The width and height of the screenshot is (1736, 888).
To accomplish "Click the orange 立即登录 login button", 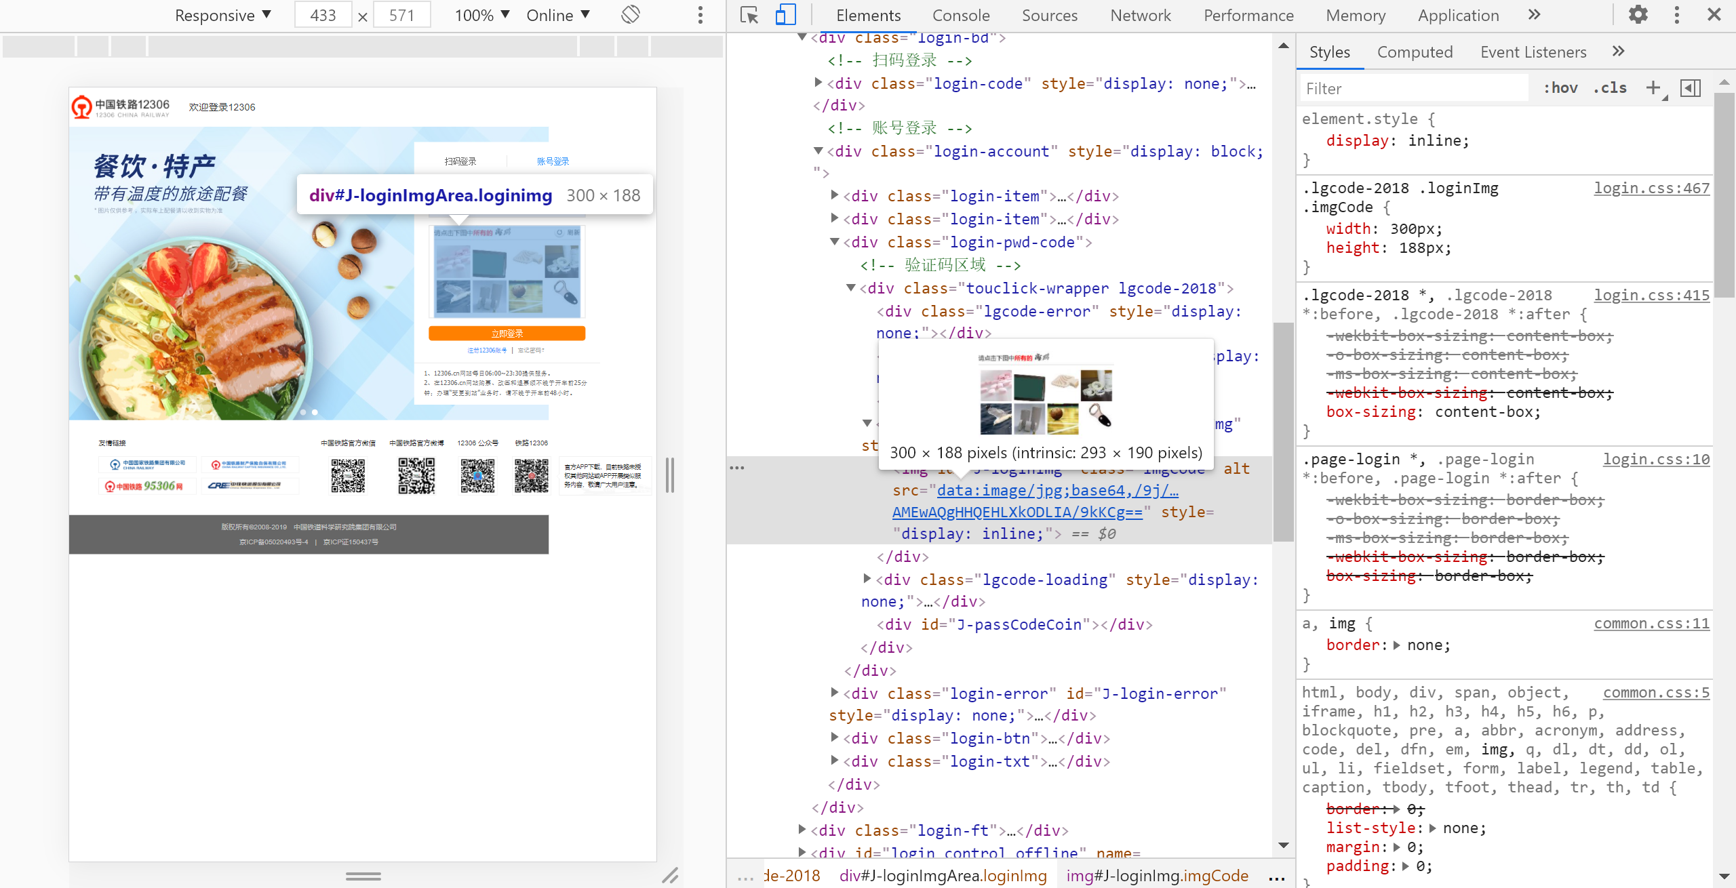I will [507, 333].
